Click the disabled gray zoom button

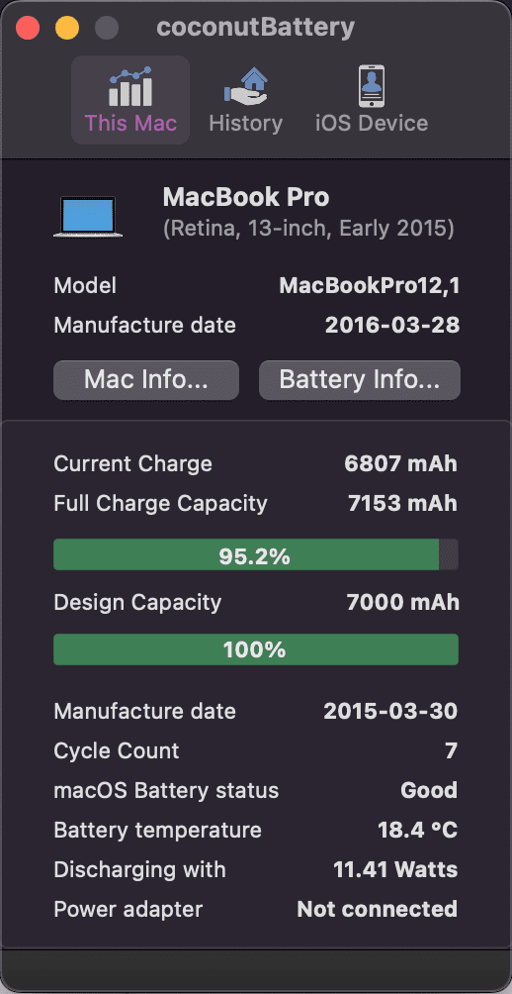pyautogui.click(x=107, y=28)
